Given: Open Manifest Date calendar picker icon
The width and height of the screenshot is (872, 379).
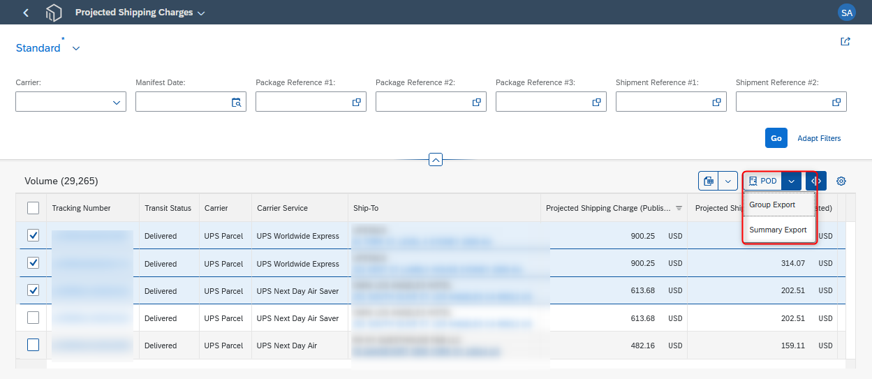Looking at the screenshot, I should (236, 102).
